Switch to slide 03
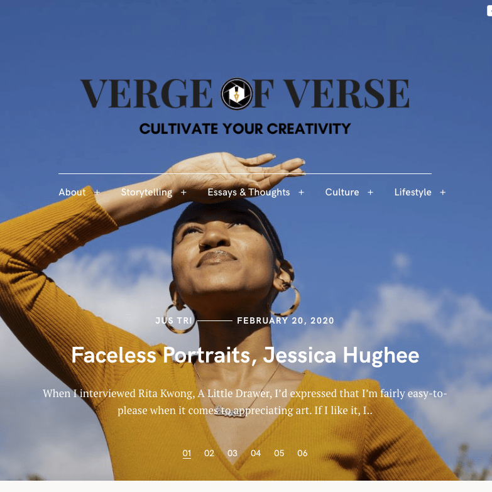492x492 pixels. point(232,453)
